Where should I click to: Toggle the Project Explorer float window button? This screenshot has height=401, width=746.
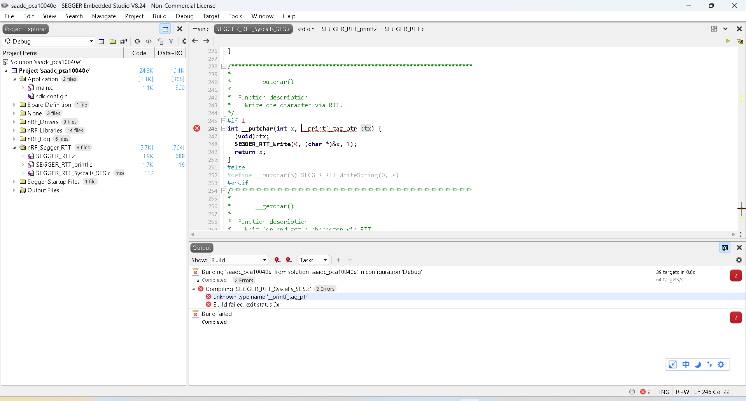(165, 29)
